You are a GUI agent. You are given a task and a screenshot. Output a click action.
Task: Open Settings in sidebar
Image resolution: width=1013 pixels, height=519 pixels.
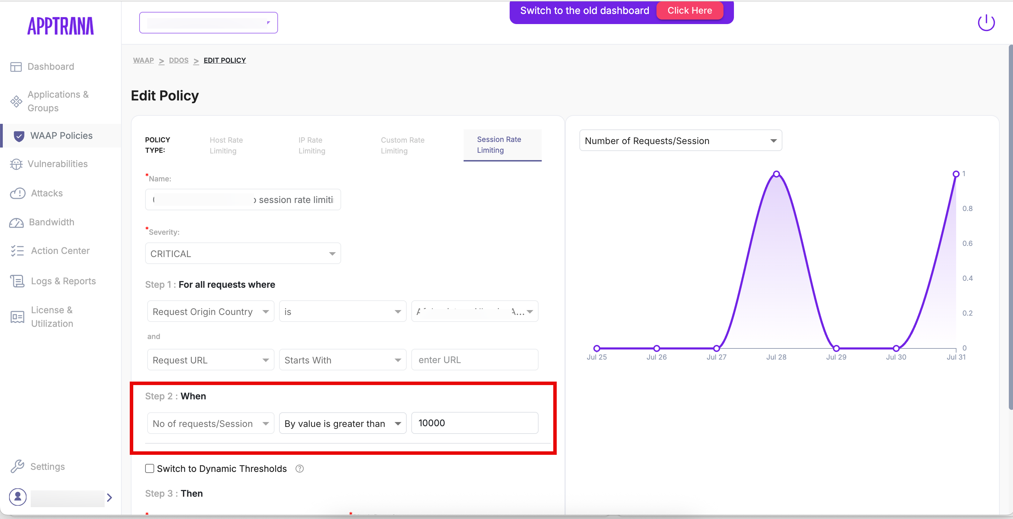(47, 466)
